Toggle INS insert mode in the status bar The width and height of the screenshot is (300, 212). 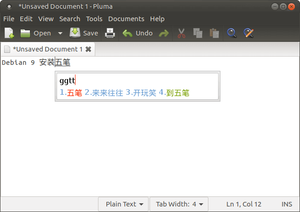(x=287, y=204)
